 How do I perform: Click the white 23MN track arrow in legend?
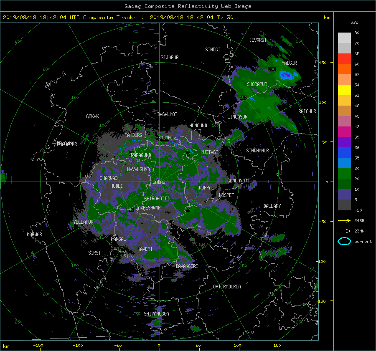pyautogui.click(x=344, y=231)
